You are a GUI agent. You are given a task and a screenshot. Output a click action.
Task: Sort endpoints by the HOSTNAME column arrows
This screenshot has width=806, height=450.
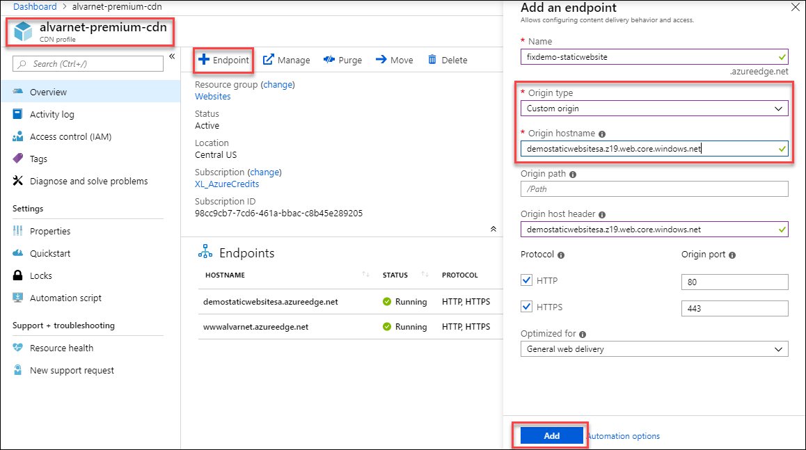pos(365,275)
